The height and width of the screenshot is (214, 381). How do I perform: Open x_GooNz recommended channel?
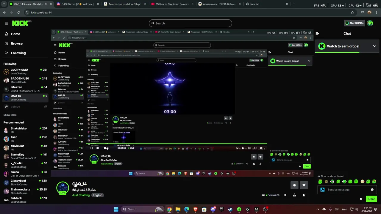25,165
